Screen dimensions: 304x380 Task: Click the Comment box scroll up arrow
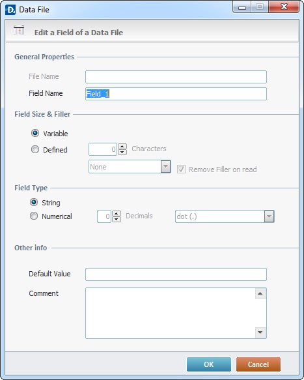[x=260, y=293]
